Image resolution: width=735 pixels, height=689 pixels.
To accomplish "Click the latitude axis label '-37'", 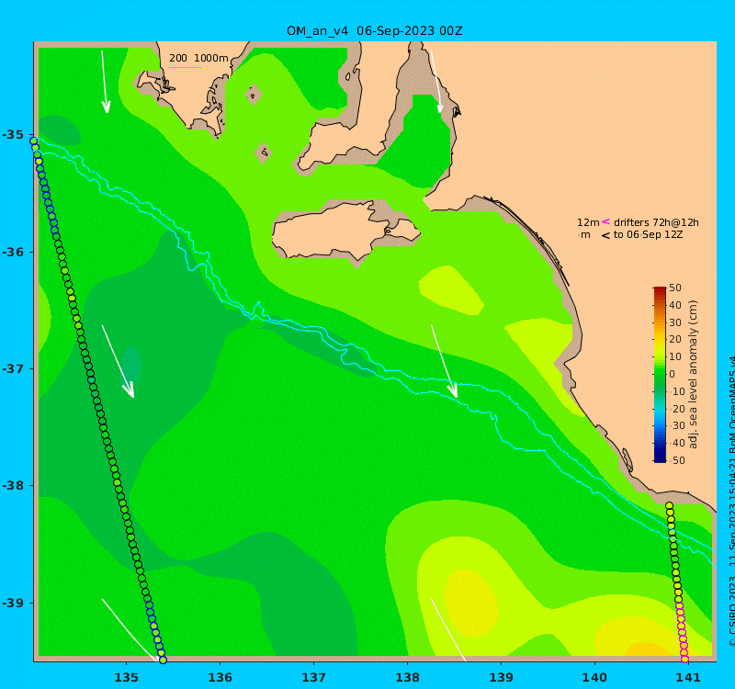I will [13, 369].
